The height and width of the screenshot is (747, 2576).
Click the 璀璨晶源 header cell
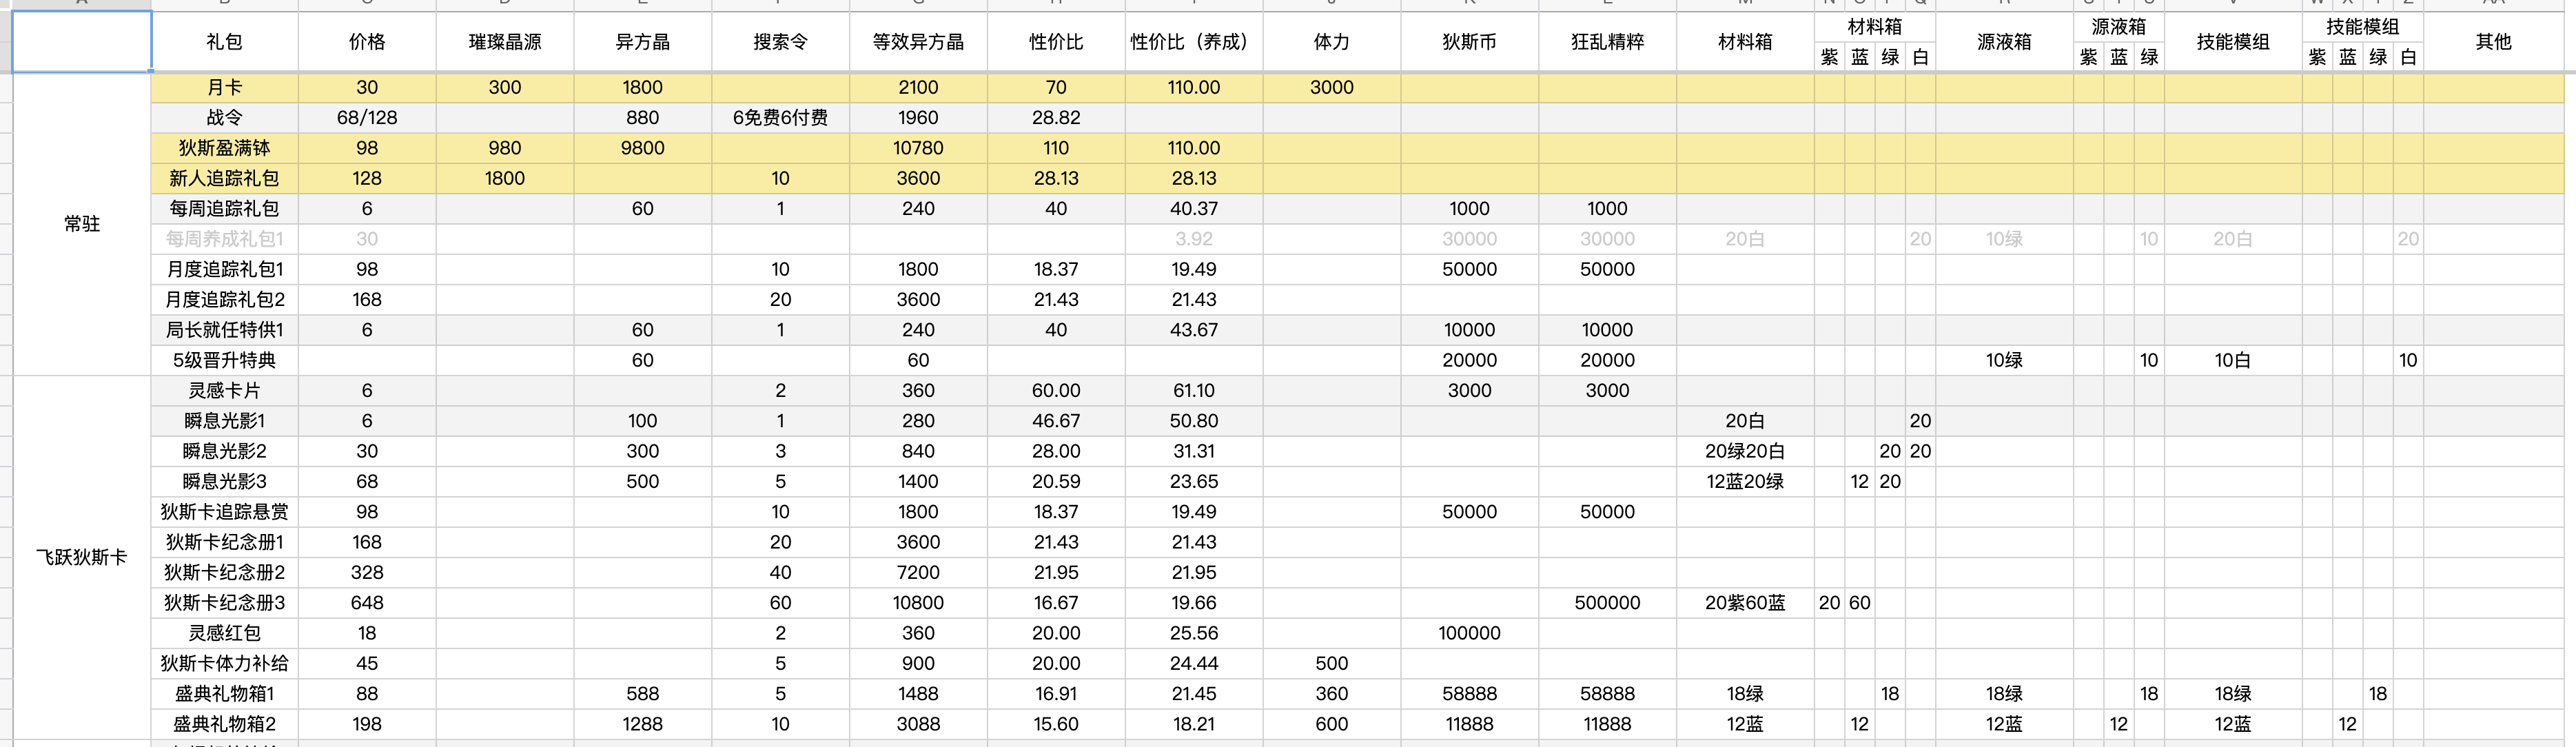tap(505, 42)
